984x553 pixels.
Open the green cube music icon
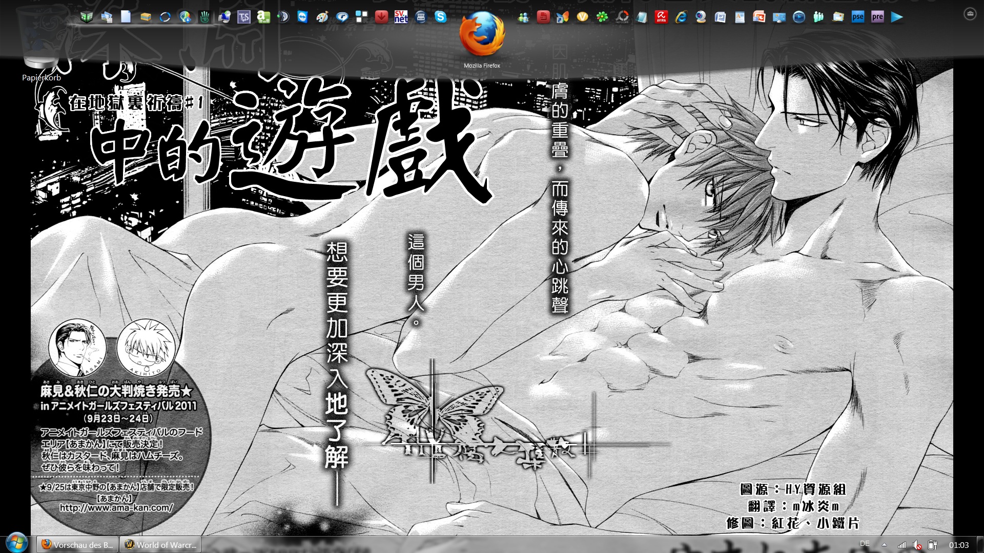coord(86,17)
